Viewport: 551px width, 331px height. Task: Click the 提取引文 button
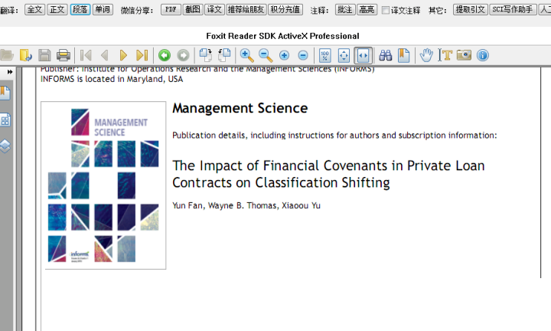point(471,9)
